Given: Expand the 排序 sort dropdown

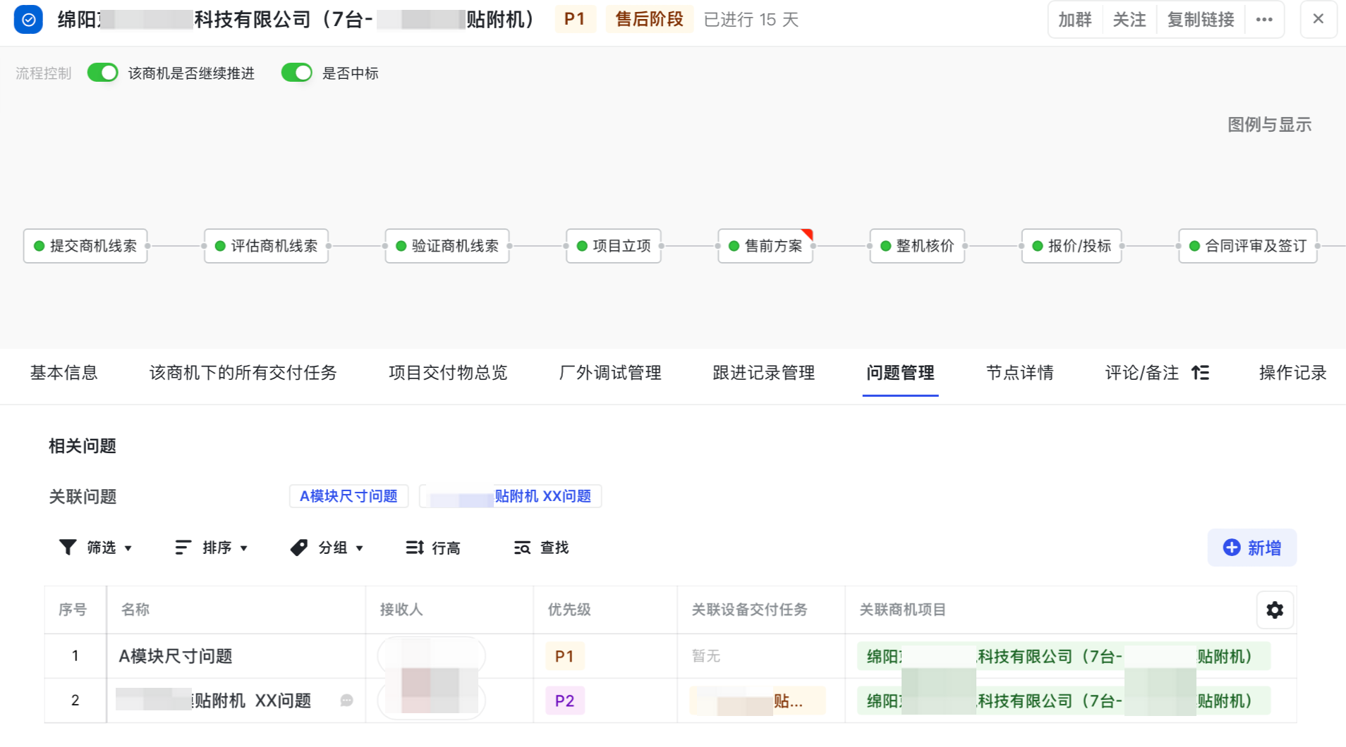Looking at the screenshot, I should (x=211, y=548).
